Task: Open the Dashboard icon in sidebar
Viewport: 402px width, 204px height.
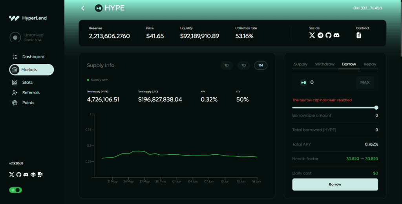Action: pyautogui.click(x=15, y=57)
